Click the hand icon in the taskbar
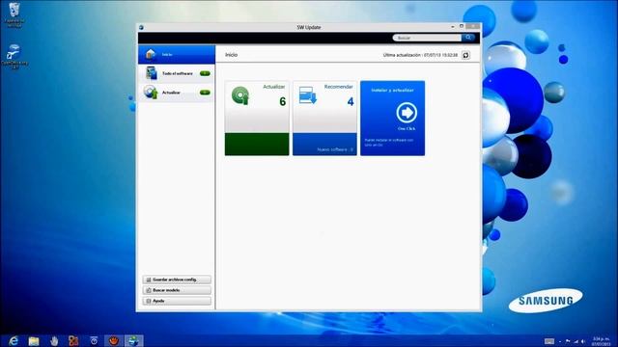The image size is (618, 347). (x=54, y=340)
